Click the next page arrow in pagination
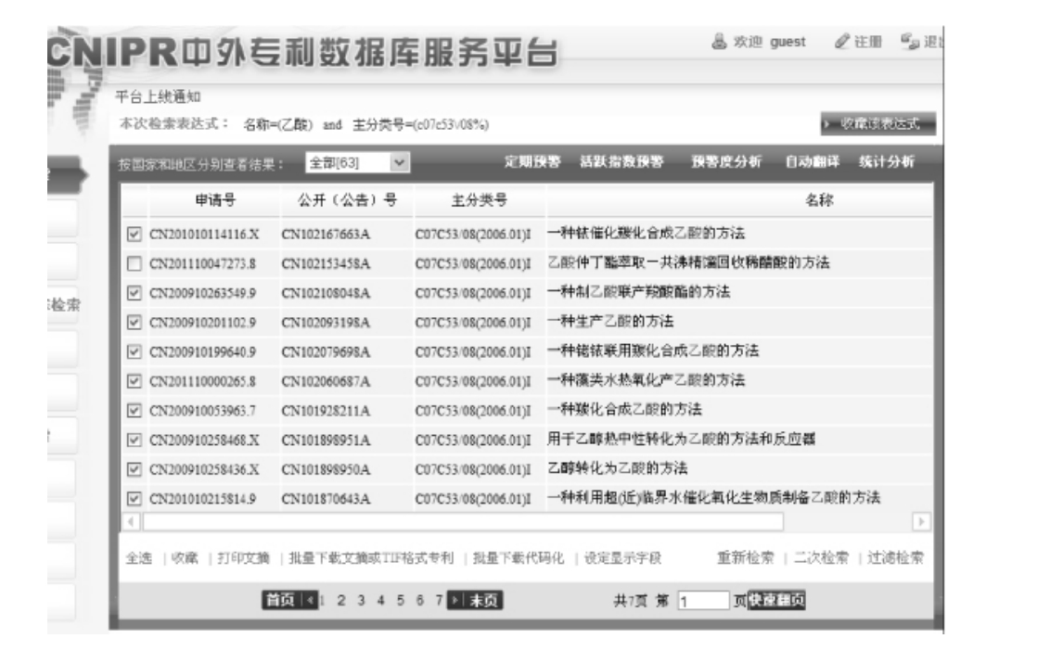The image size is (1063, 651). click(x=455, y=600)
